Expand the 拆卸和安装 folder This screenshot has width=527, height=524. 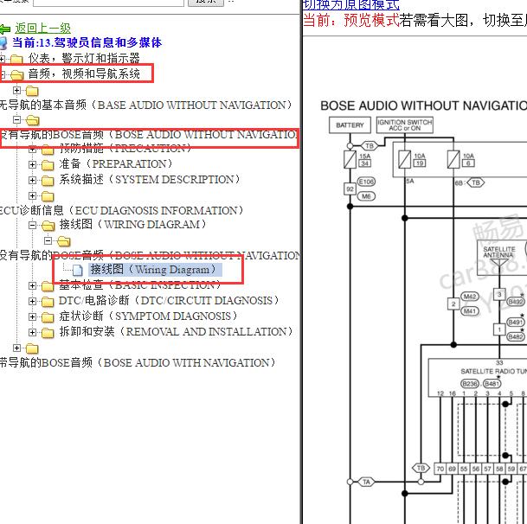pos(32,332)
